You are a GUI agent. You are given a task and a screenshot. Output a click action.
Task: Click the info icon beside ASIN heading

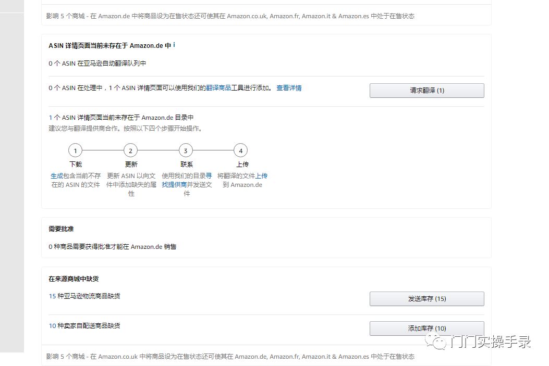coord(174,45)
